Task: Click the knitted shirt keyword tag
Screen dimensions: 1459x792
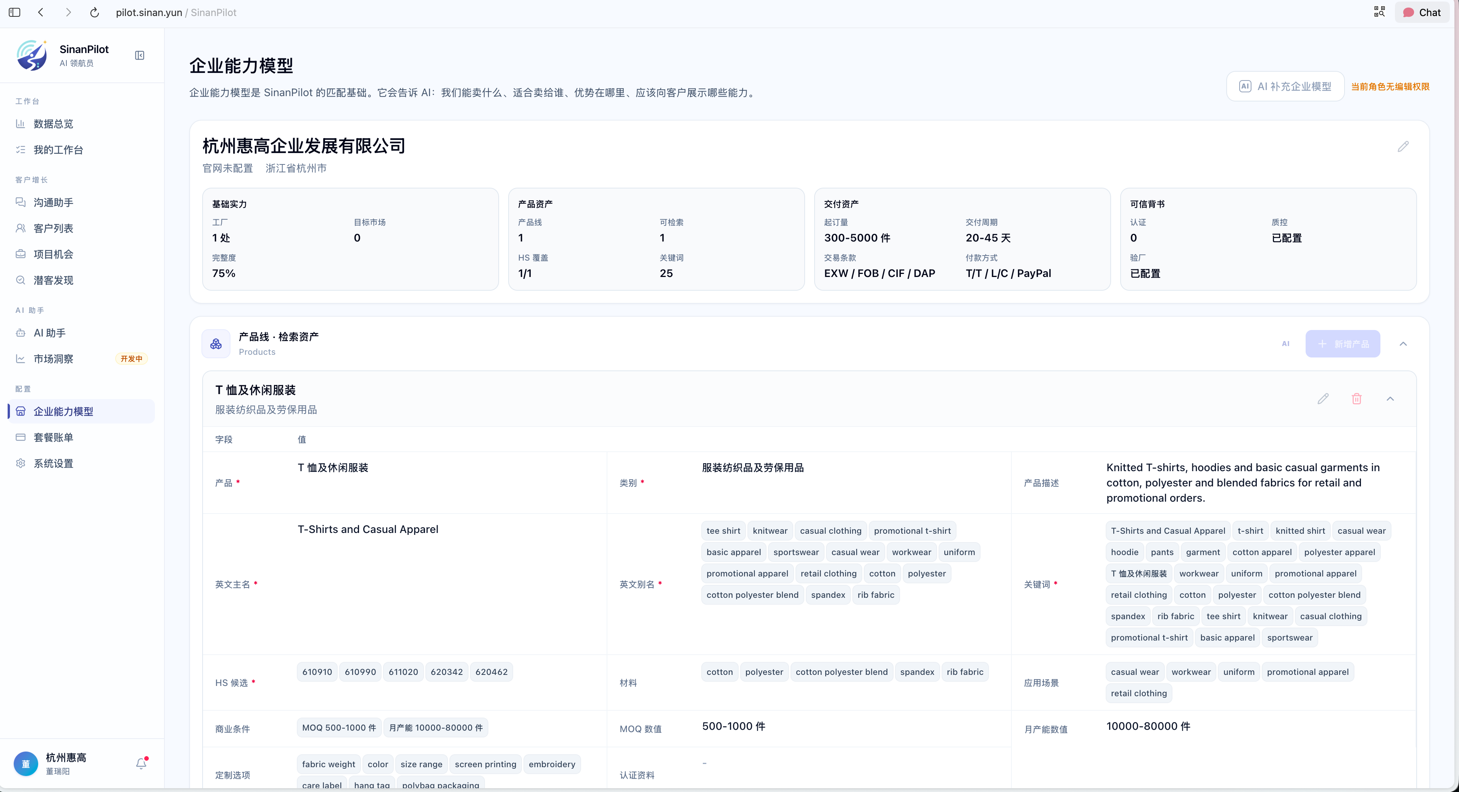Action: point(1300,531)
